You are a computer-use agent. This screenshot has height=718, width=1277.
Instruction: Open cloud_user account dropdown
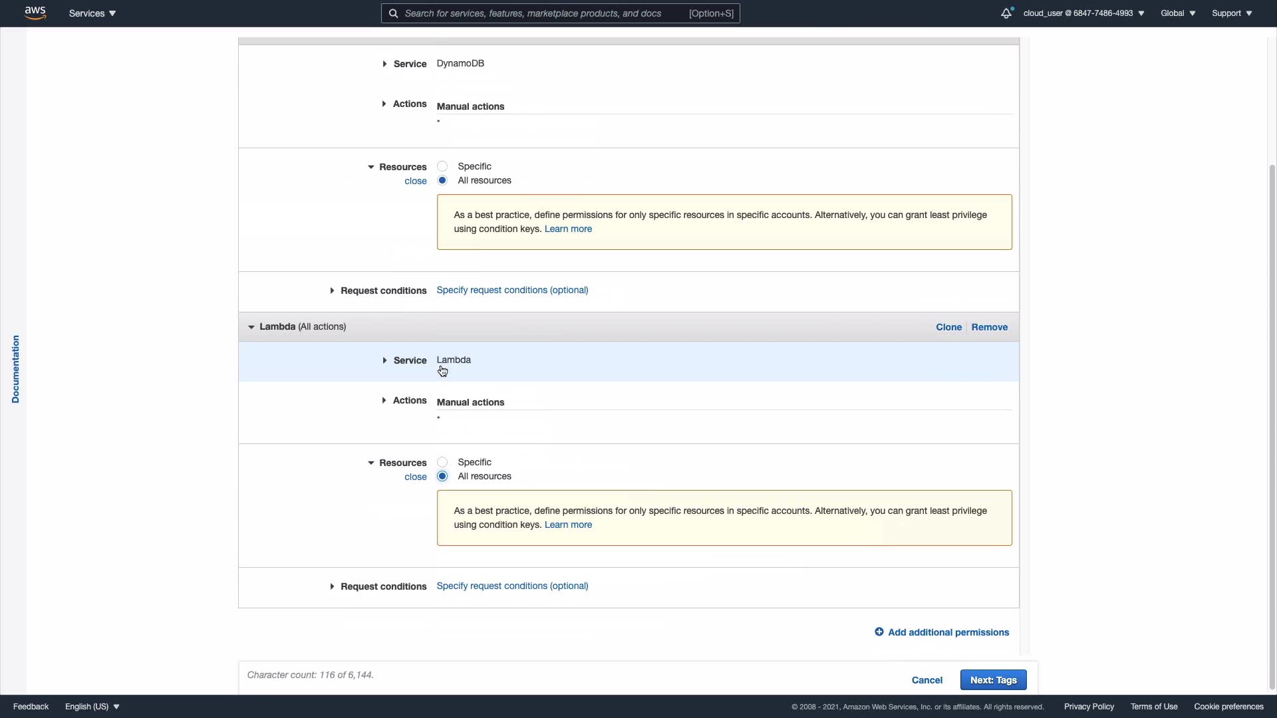(x=1083, y=13)
